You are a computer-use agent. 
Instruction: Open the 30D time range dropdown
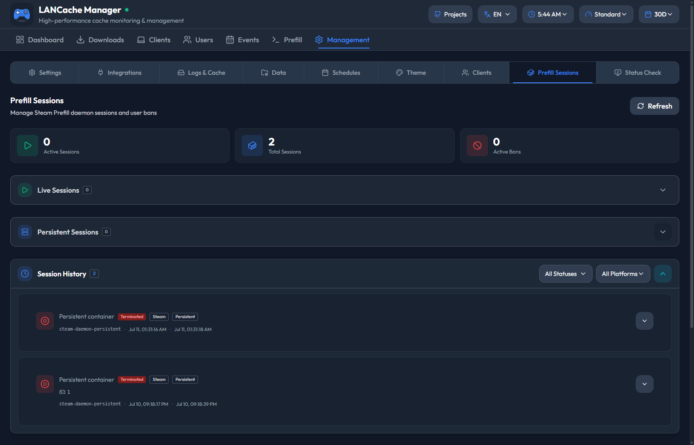pos(659,14)
